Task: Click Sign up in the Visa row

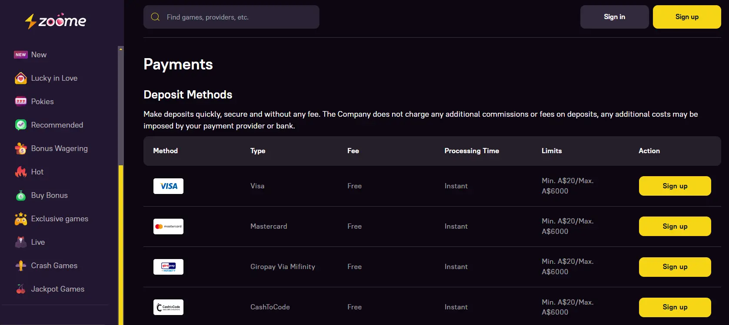Action: point(675,186)
